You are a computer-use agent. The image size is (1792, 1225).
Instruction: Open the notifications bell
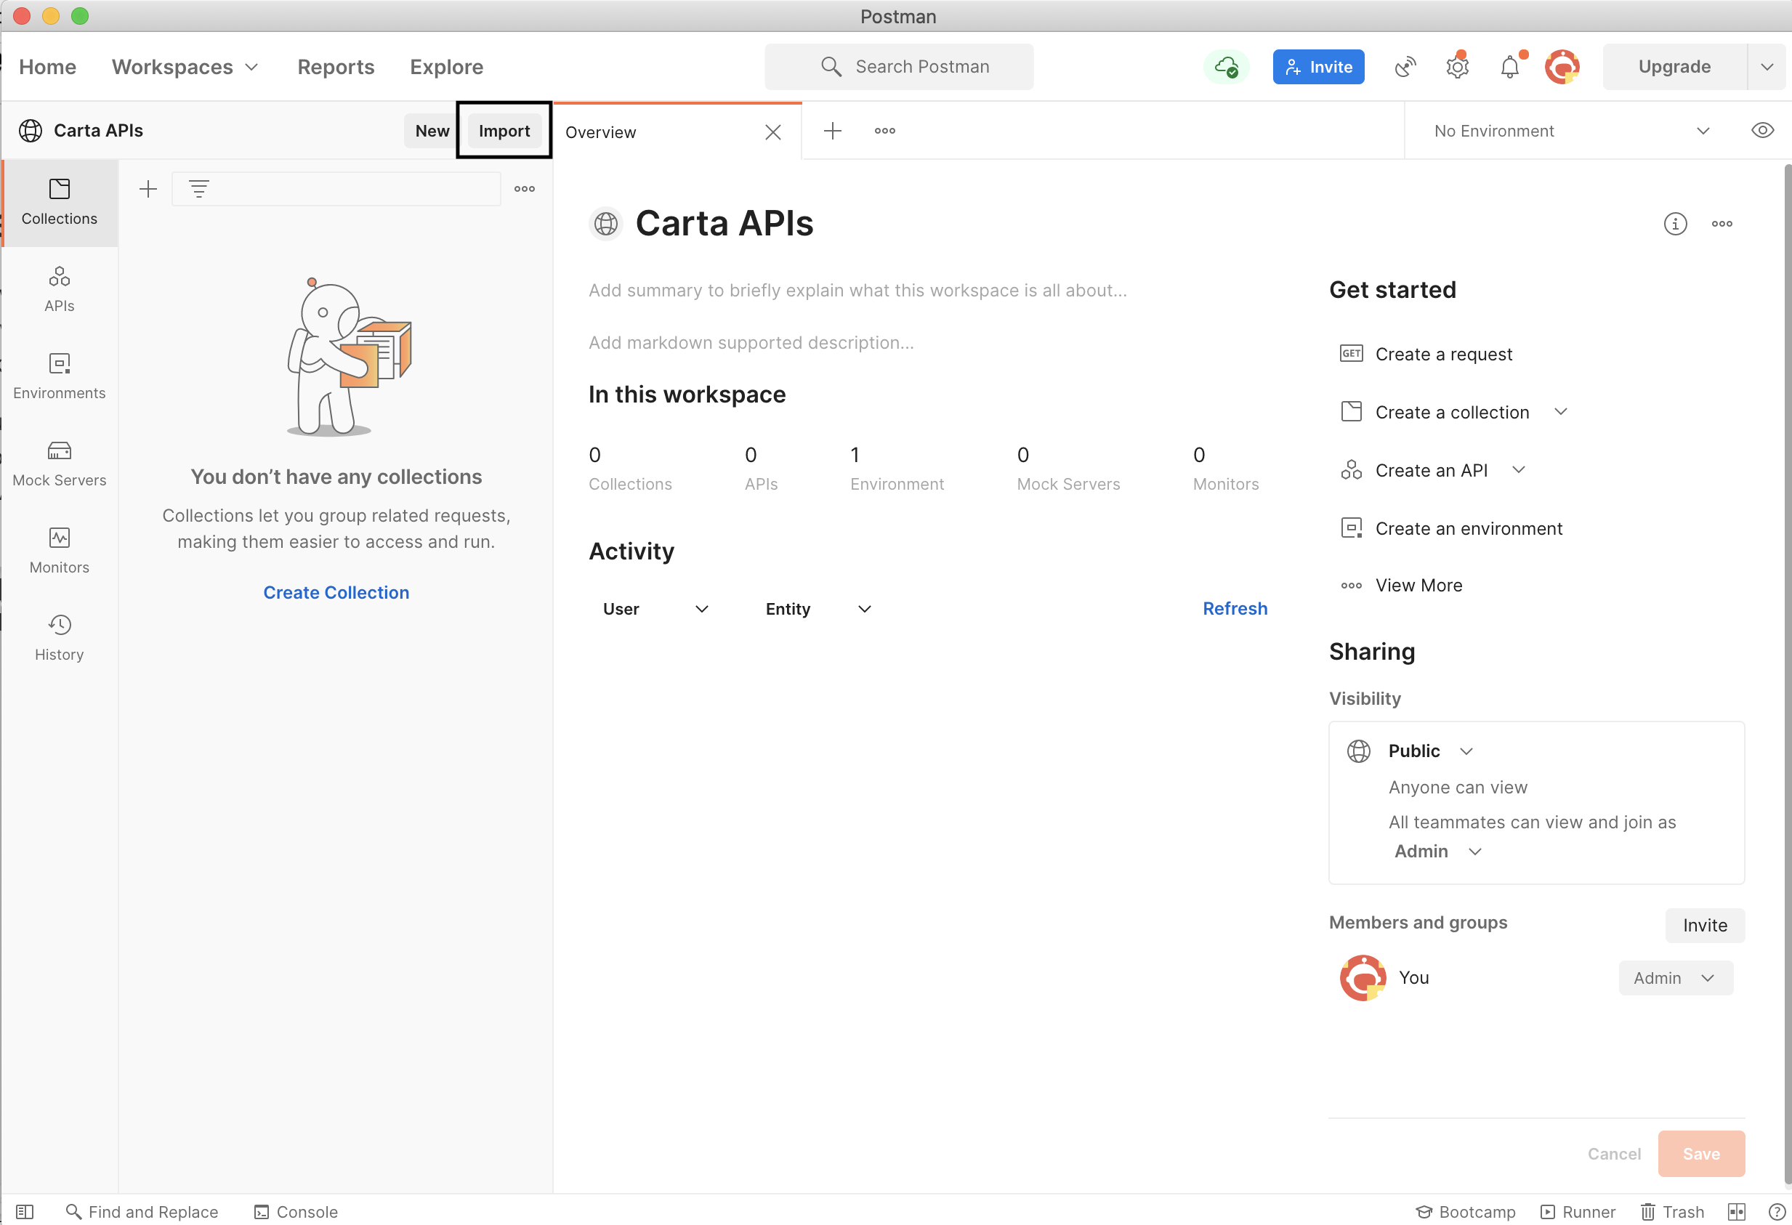click(1510, 67)
